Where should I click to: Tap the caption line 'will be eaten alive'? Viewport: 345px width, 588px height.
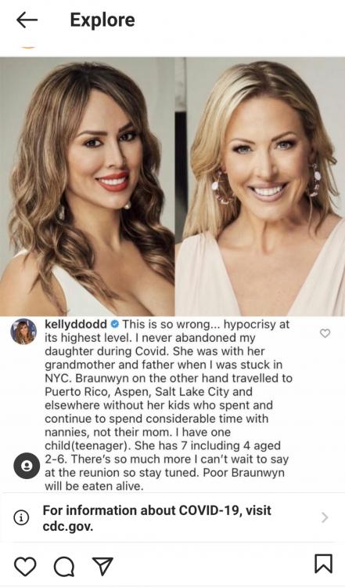point(94,486)
